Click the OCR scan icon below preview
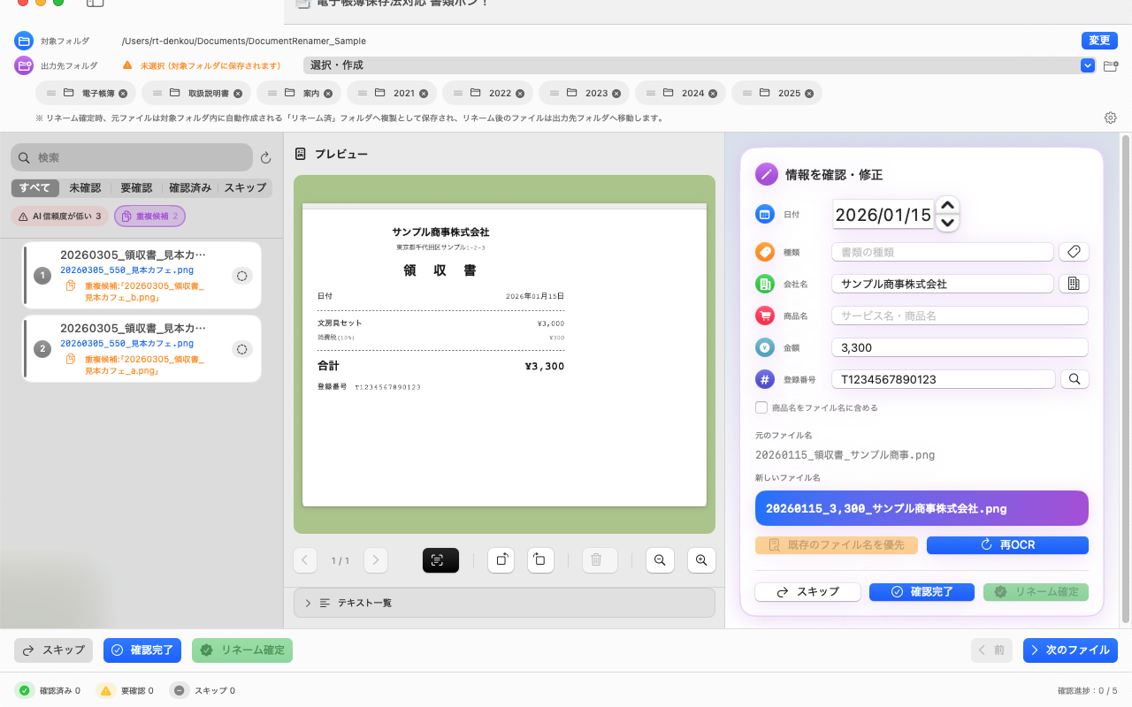The height and width of the screenshot is (707, 1132). [x=440, y=559]
